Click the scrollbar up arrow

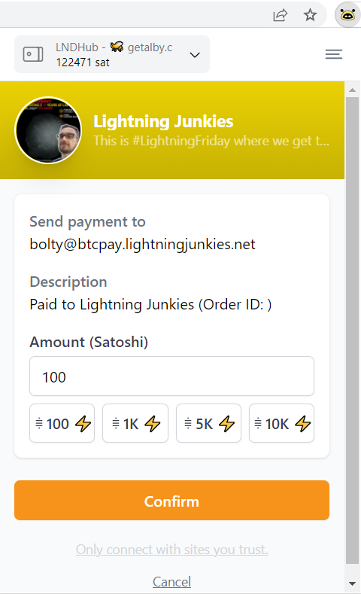pyautogui.click(x=352, y=90)
